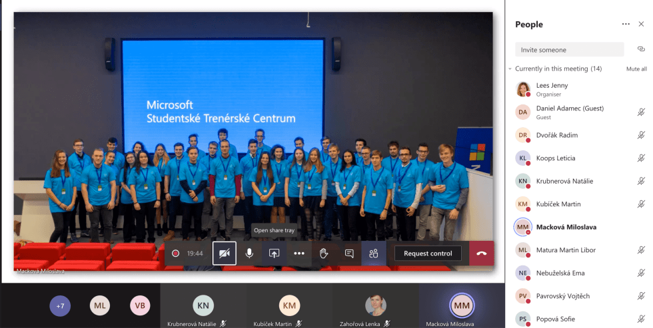Click the red recording indicator icon
653x328 pixels.
[x=175, y=253]
